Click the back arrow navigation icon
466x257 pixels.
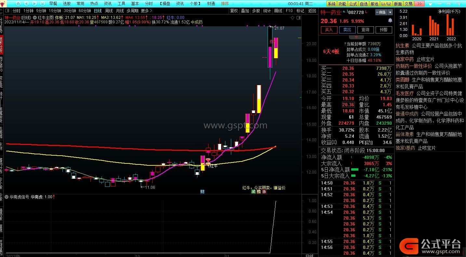click(26, 4)
